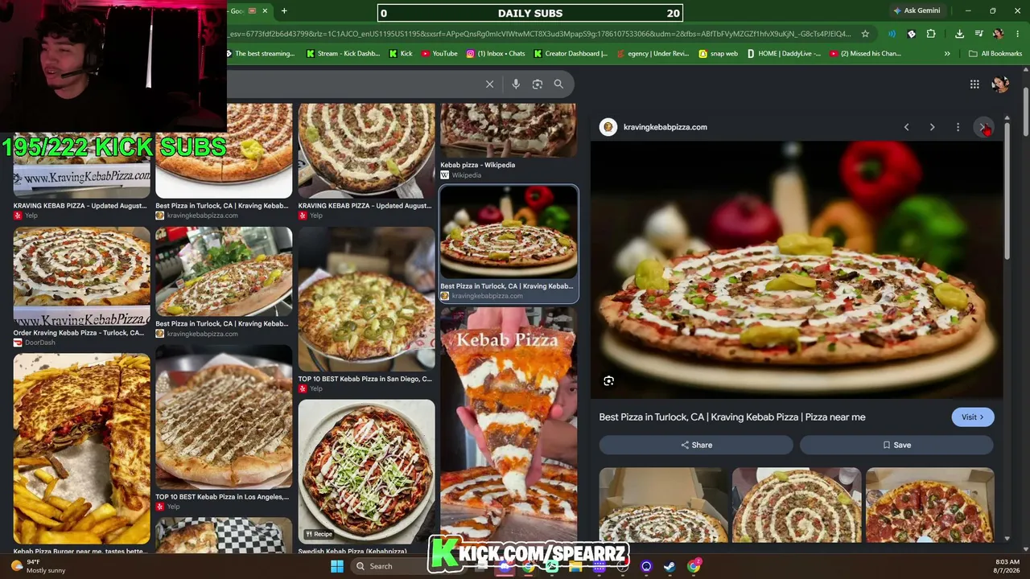Click the address bar URL
The height and width of the screenshot is (579, 1030).
539,34
